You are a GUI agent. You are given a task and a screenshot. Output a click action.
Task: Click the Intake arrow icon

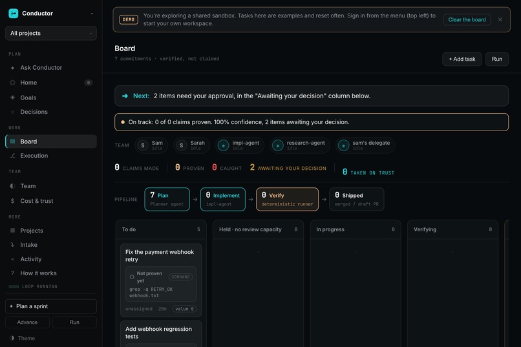coord(13,245)
